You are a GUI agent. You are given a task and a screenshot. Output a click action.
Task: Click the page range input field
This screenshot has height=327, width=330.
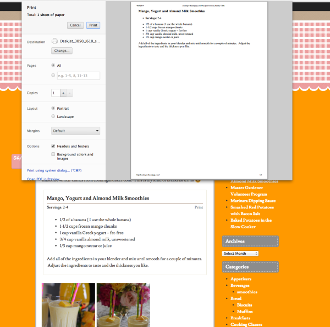(x=79, y=76)
